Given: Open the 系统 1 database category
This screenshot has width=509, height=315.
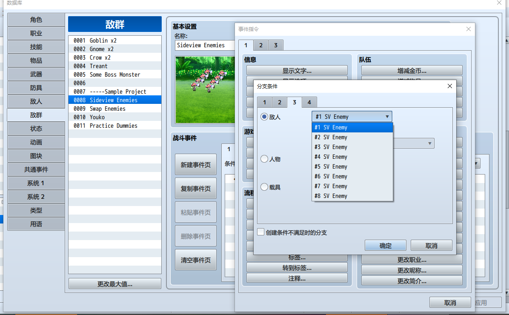Looking at the screenshot, I should tap(36, 183).
